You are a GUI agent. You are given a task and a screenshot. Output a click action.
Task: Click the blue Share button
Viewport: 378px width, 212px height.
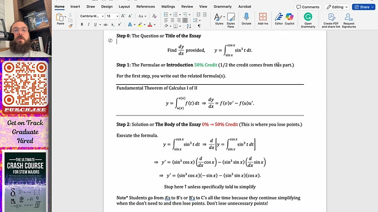[363, 7]
